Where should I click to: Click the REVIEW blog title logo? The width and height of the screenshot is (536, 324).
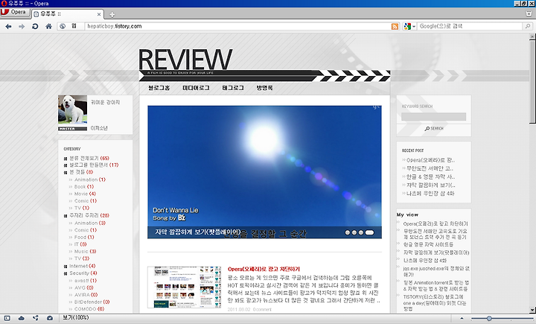tap(185, 60)
